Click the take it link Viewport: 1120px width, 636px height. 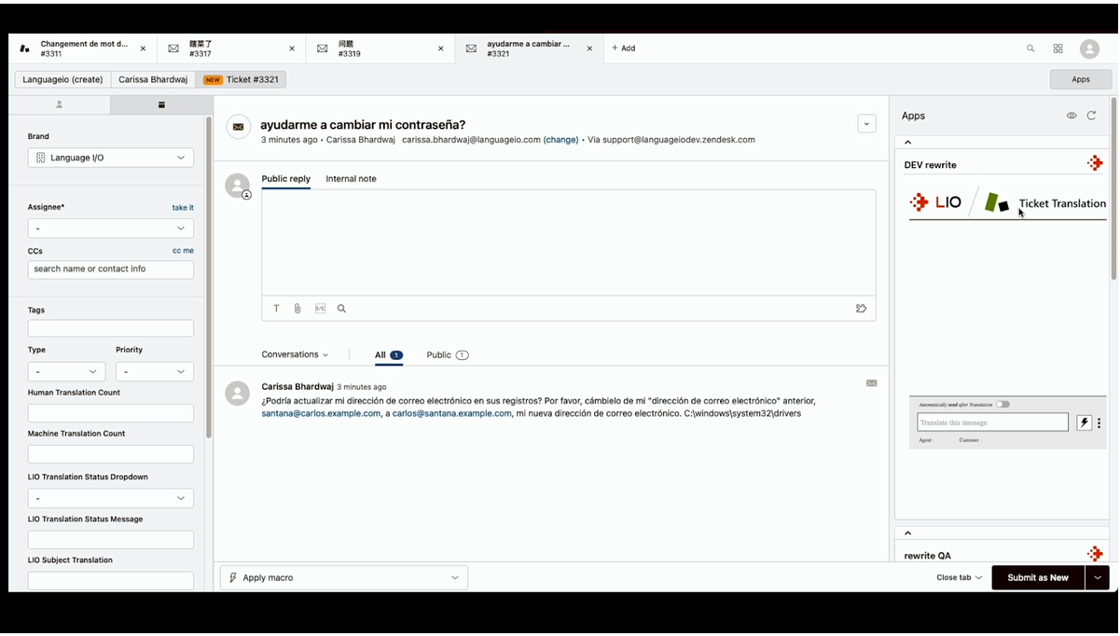[183, 208]
